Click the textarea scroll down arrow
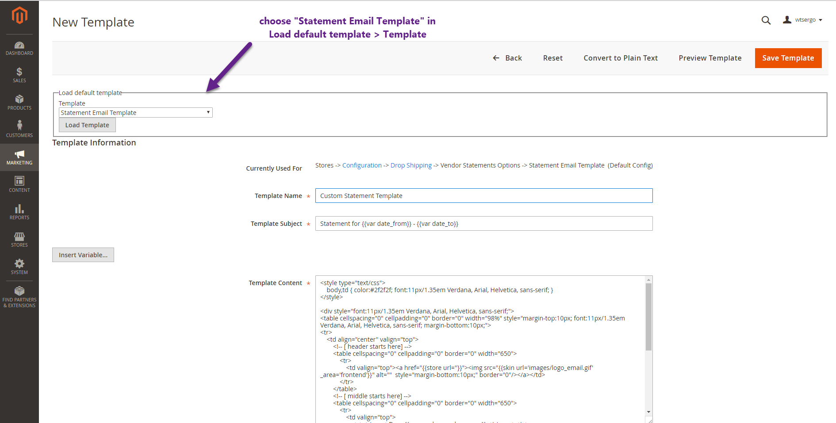 click(649, 412)
